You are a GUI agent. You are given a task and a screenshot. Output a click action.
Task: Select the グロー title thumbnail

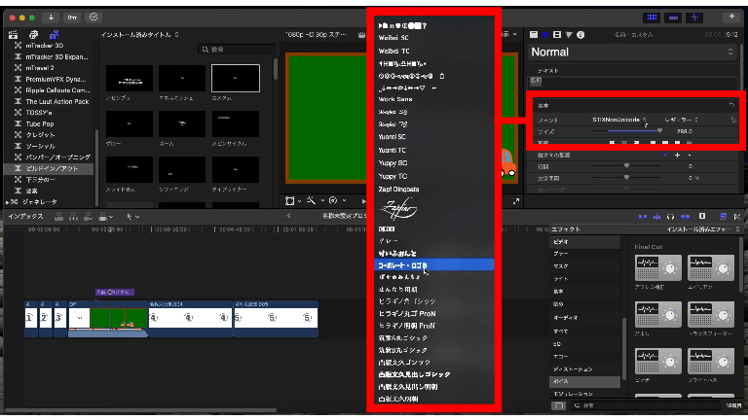[130, 123]
